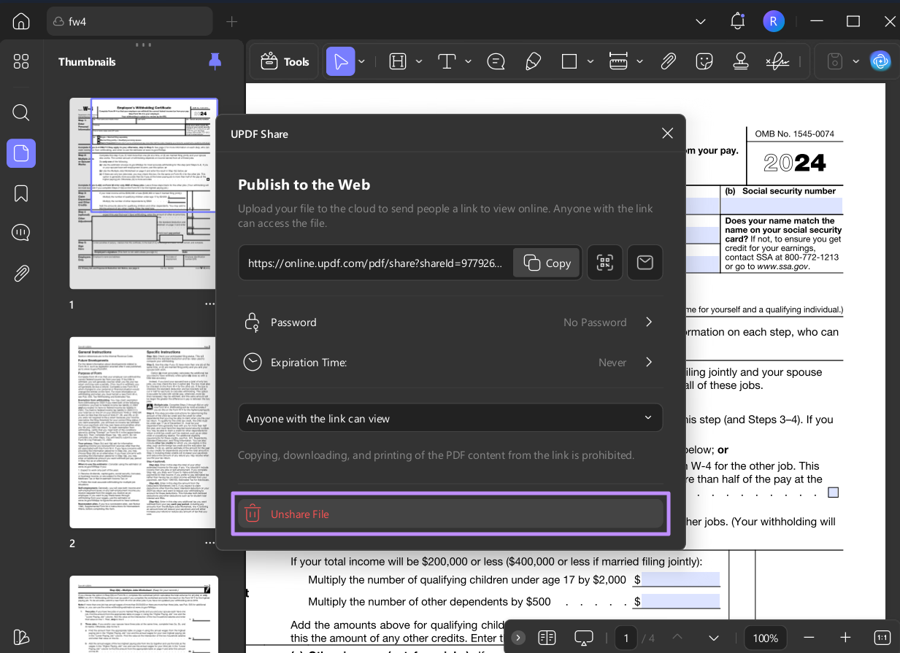
Task: Open the search panel in the sidebar
Action: tap(20, 112)
